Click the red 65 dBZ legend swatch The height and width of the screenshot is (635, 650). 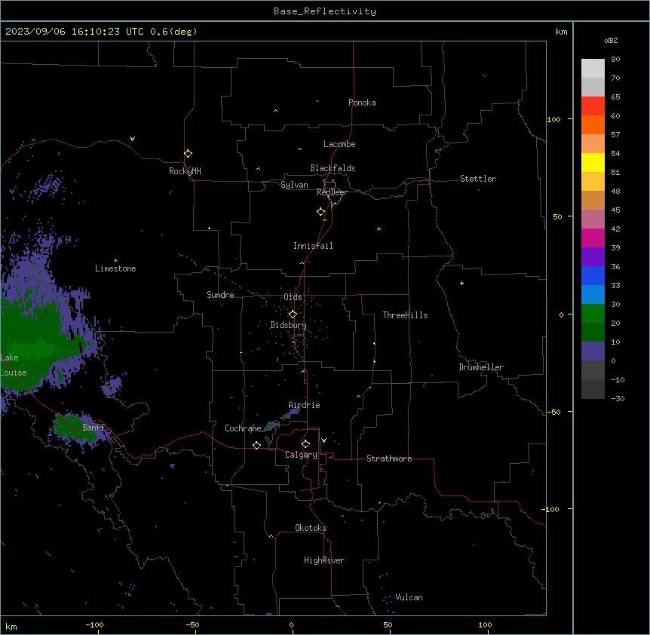tap(593, 106)
